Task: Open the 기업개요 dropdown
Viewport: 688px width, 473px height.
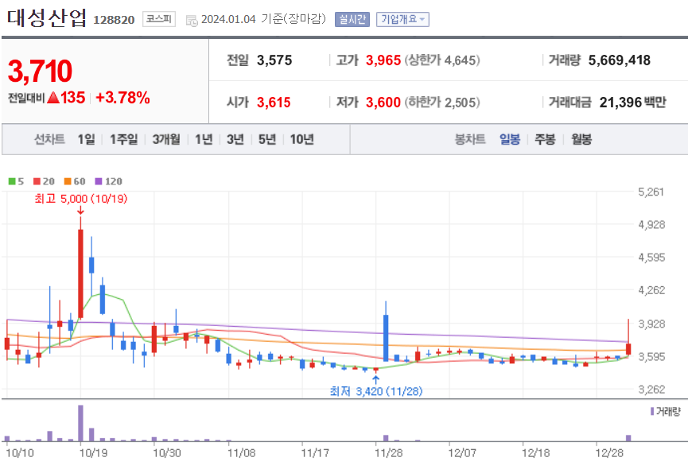Action: point(402,19)
